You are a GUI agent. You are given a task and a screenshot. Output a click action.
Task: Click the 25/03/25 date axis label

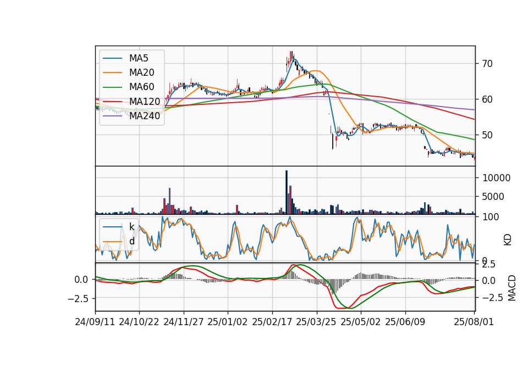click(x=316, y=322)
